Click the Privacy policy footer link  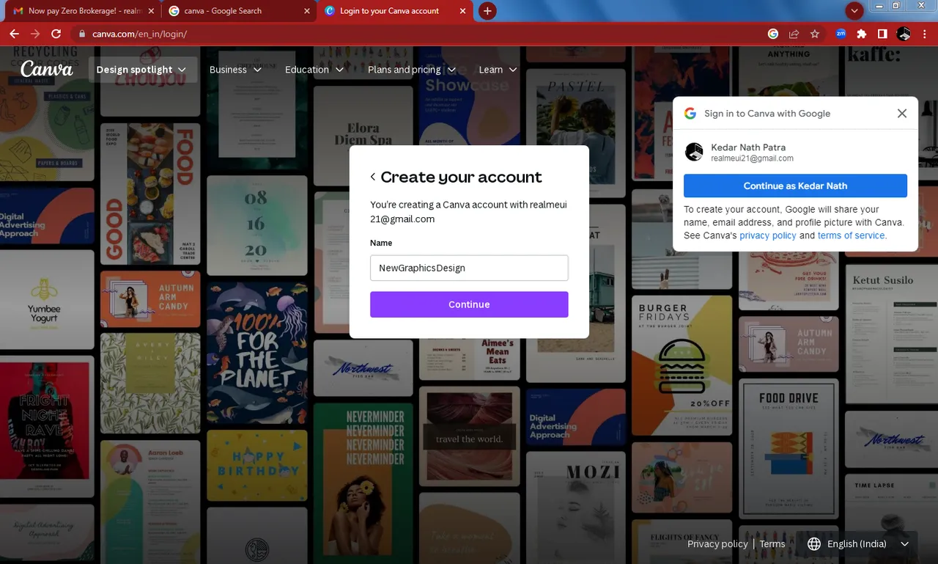coord(717,544)
